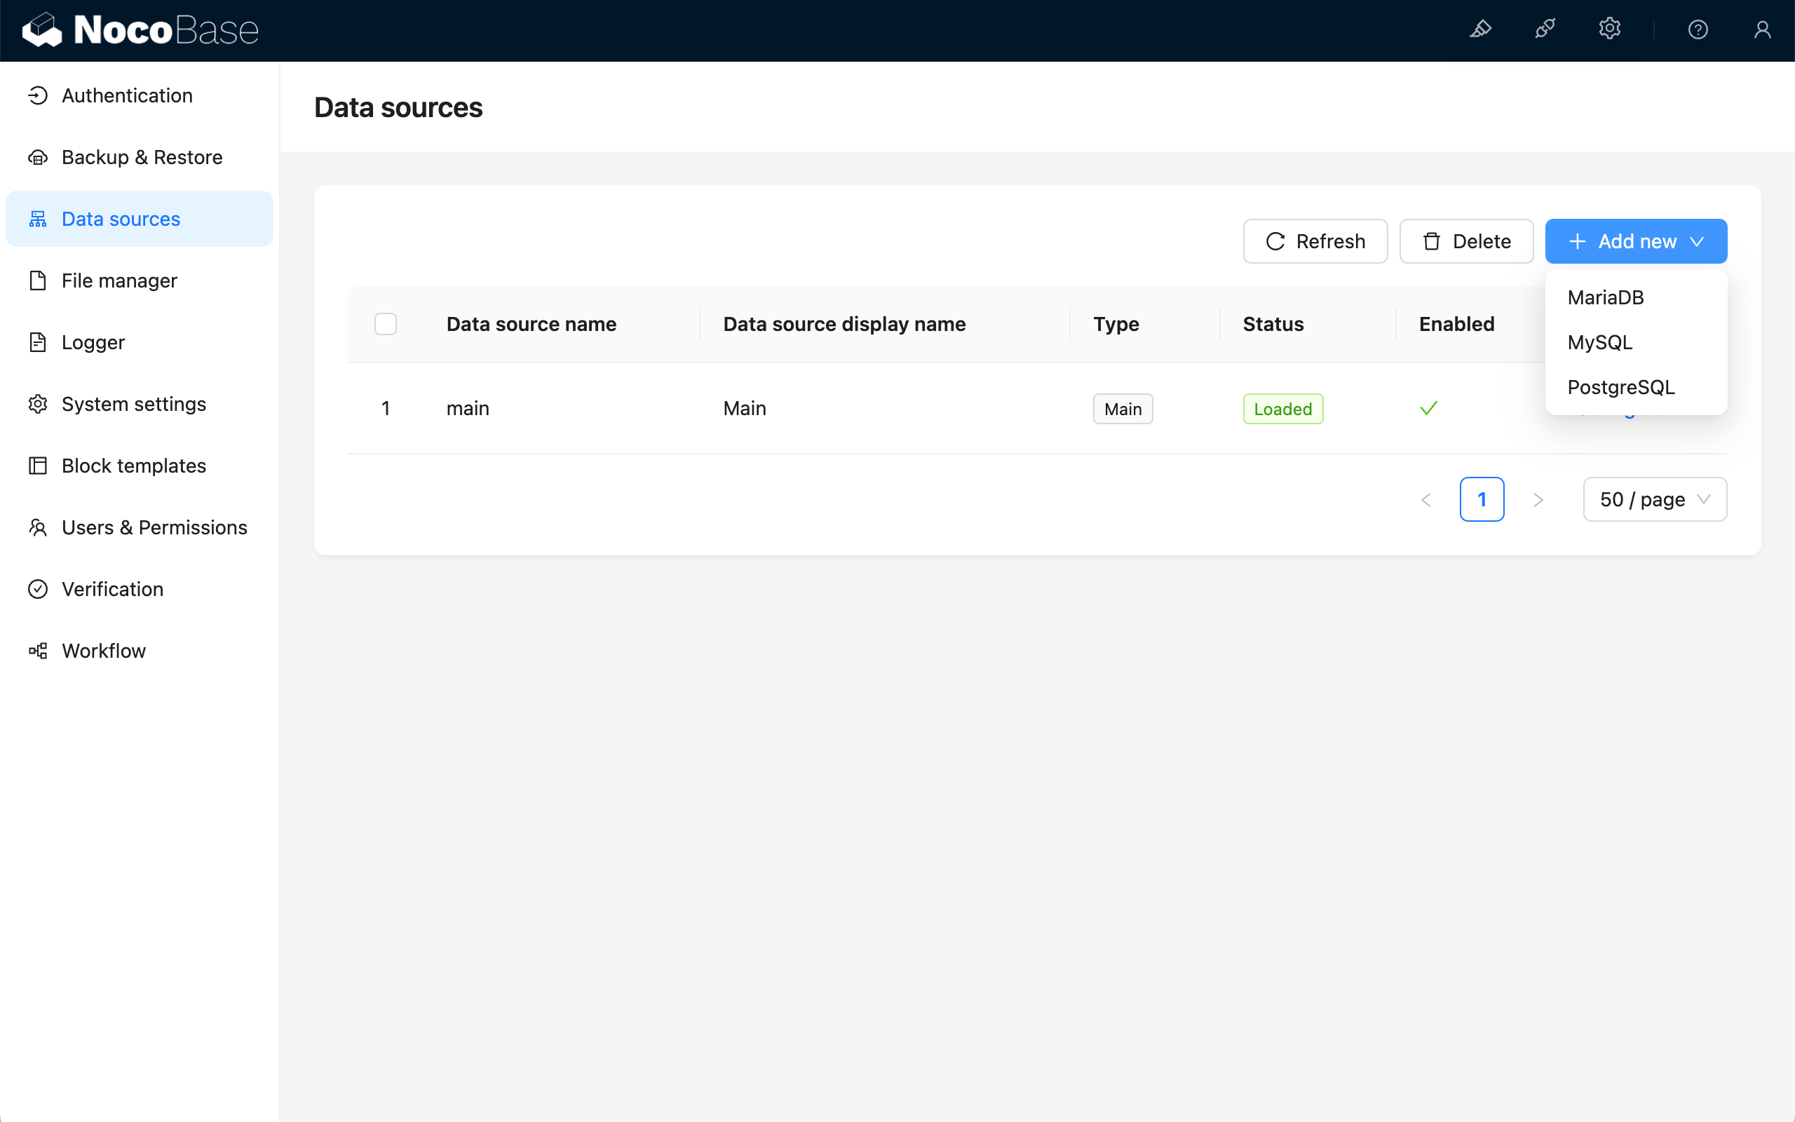
Task: Toggle the row selection checkbox in header
Action: click(x=385, y=325)
